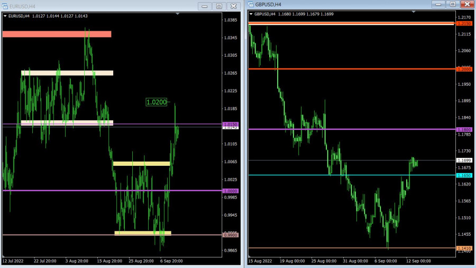Image resolution: width=476 pixels, height=268 pixels.
Task: Select the 1.1800 purple price tag on GBPUSD
Action: [x=464, y=129]
